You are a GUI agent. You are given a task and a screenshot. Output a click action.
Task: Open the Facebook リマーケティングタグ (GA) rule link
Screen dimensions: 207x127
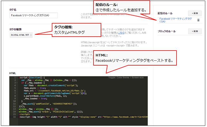coord(175,20)
